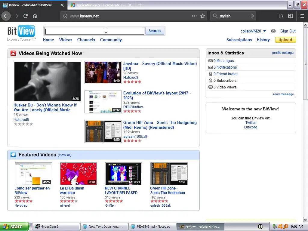Click view all Featured Videos
The image size is (308, 231).
tap(65, 155)
